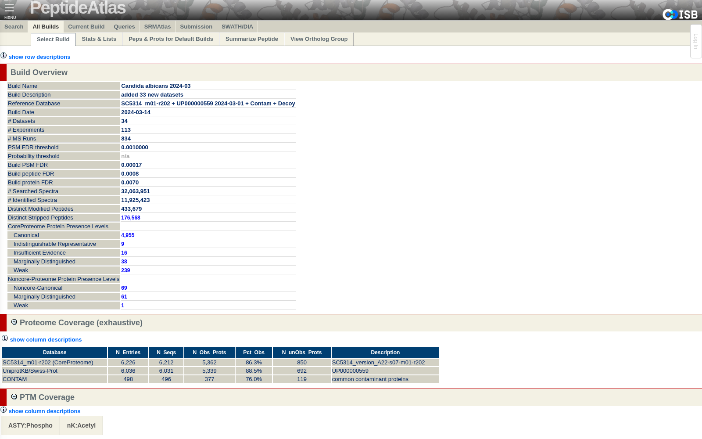702x439 pixels.
Task: Open noncore Marginally Distinguished count 61
Action: click(124, 297)
